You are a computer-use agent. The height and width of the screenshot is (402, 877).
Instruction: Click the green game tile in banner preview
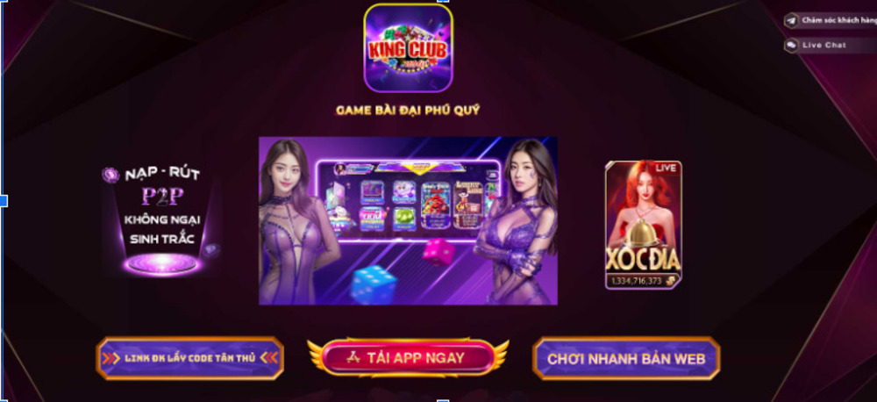tap(403, 219)
